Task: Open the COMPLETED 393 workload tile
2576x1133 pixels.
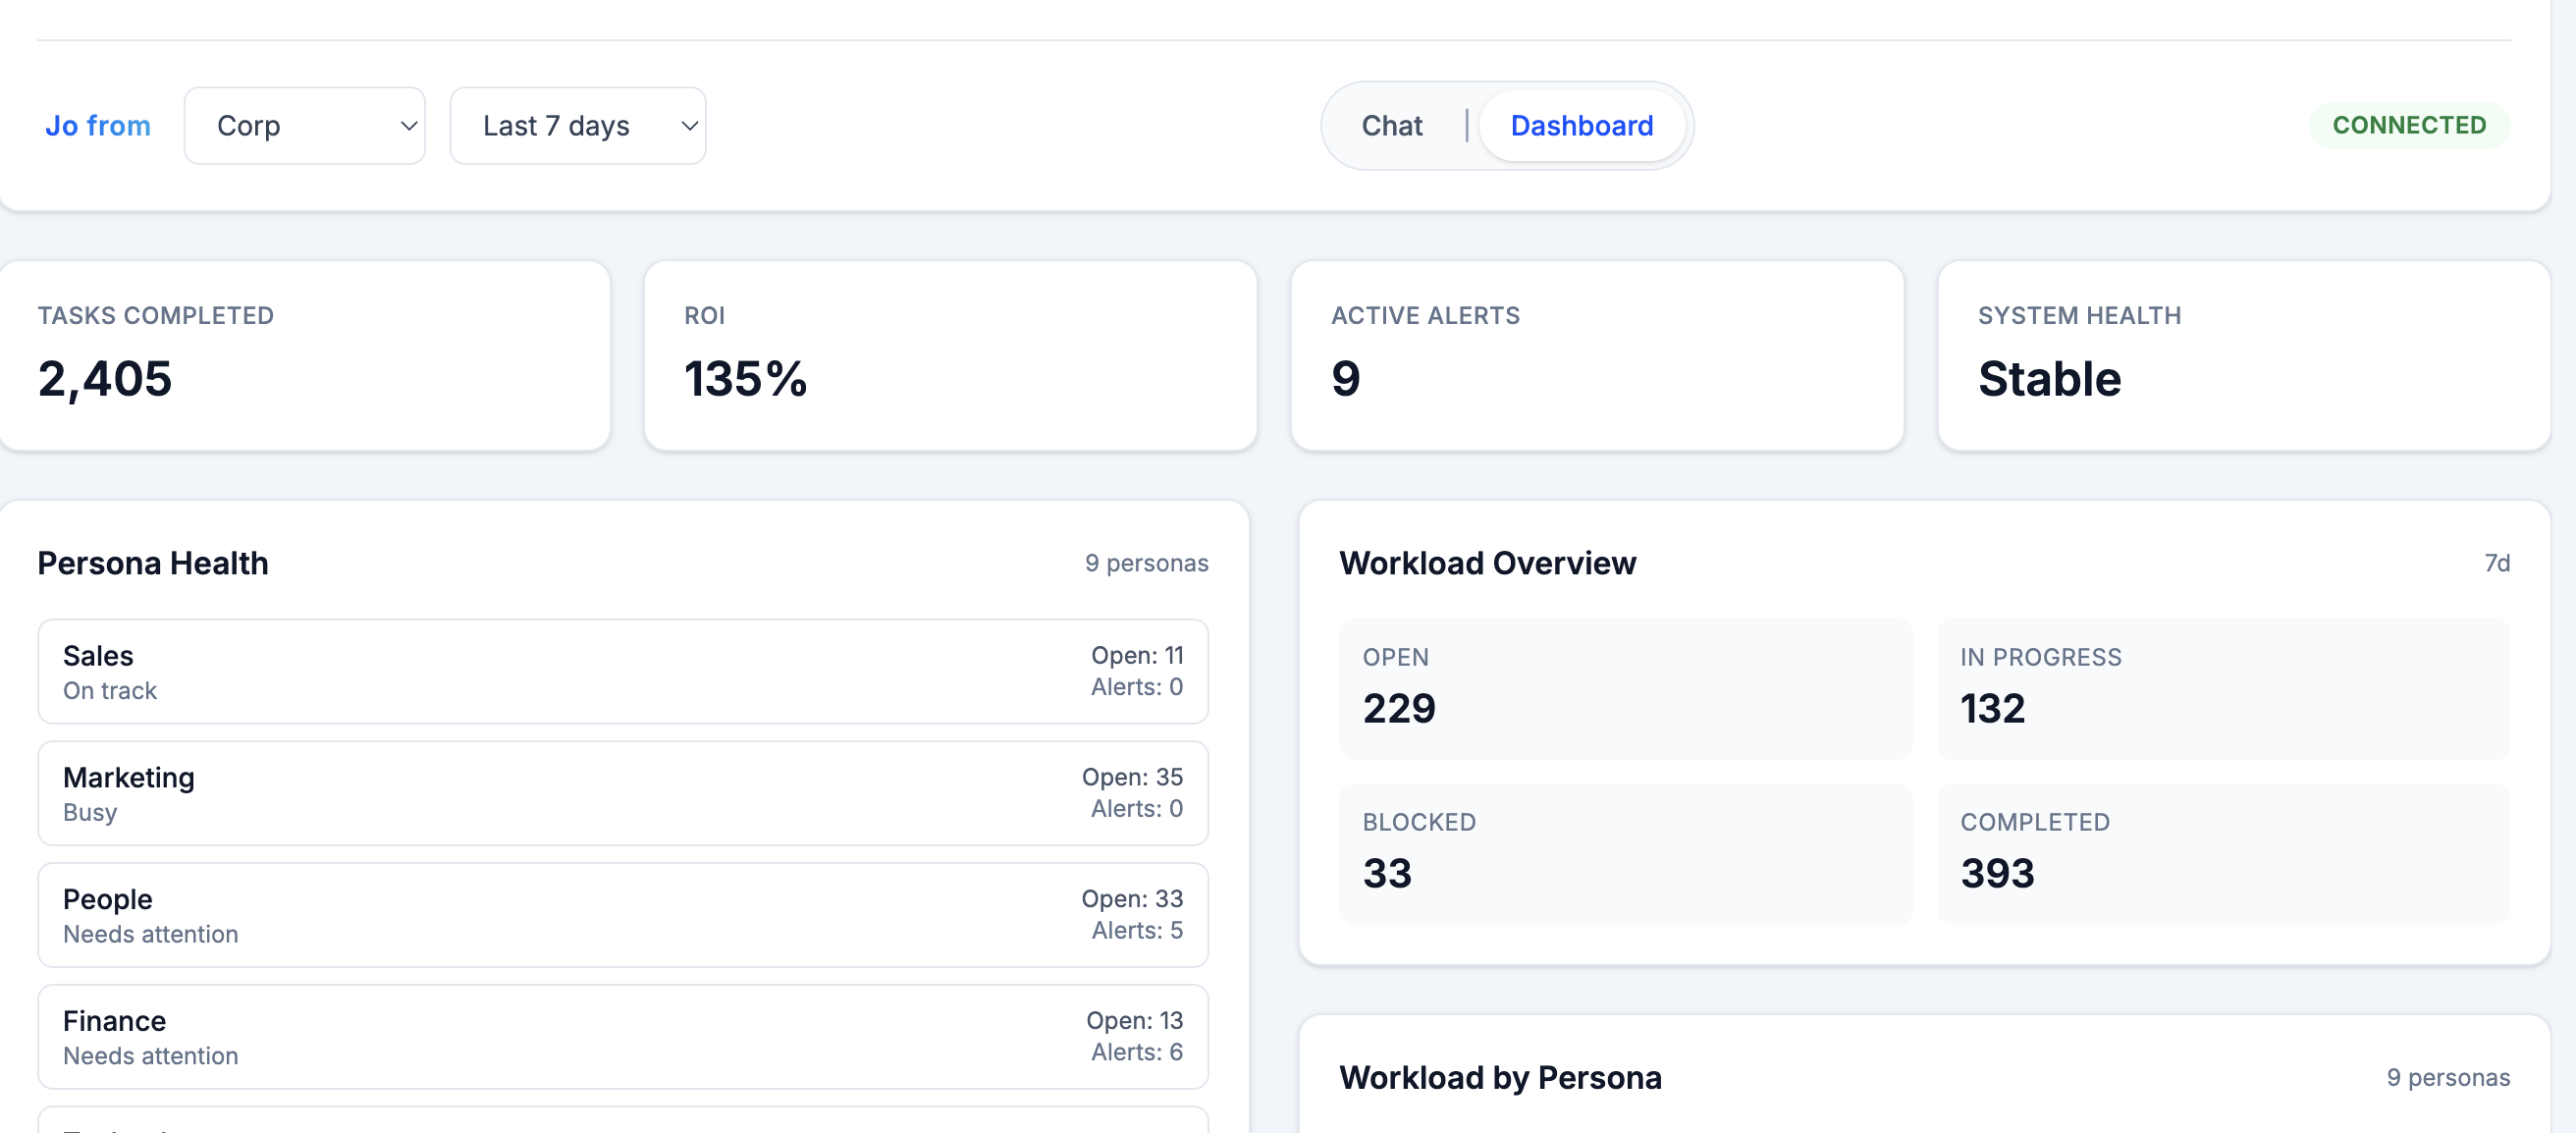Action: [2223, 853]
